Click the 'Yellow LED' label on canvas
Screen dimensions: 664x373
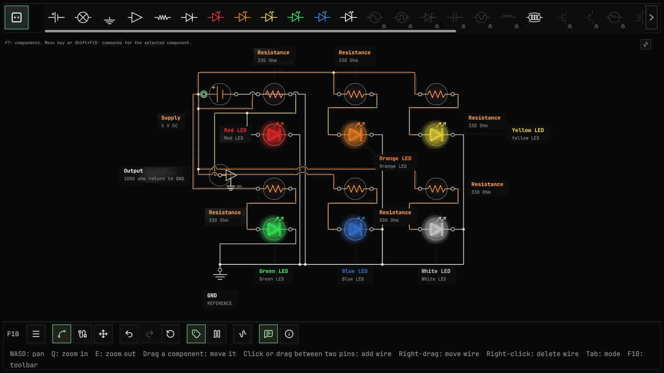(528, 134)
